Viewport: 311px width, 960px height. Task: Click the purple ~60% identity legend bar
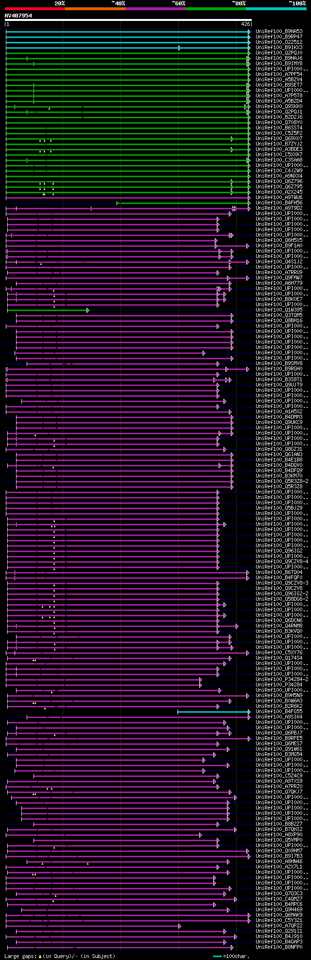pyautogui.click(x=155, y=8)
